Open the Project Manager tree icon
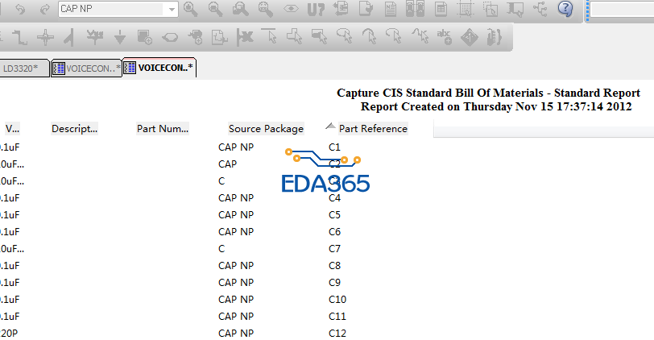Viewport: 654px width, 340px height. 540,9
